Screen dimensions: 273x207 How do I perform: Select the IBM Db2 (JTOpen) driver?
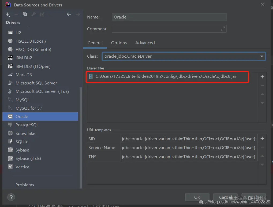point(40,66)
